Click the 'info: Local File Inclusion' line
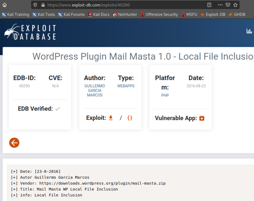The height and width of the screenshot is (201, 254). tap(46, 195)
